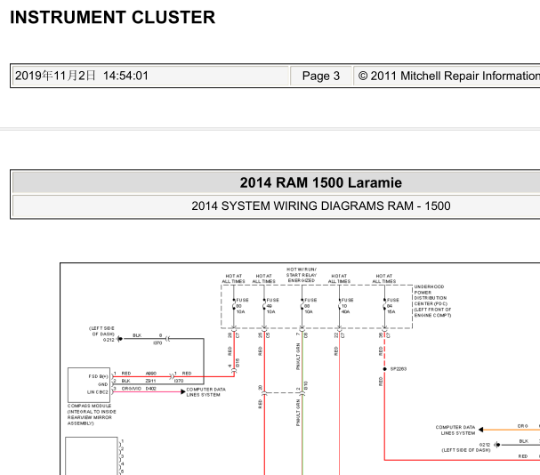Click the SP2263 splice label
The width and height of the screenshot is (540, 475).
pyautogui.click(x=399, y=369)
